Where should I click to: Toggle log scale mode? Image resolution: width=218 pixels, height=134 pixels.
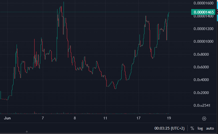pos(200,129)
